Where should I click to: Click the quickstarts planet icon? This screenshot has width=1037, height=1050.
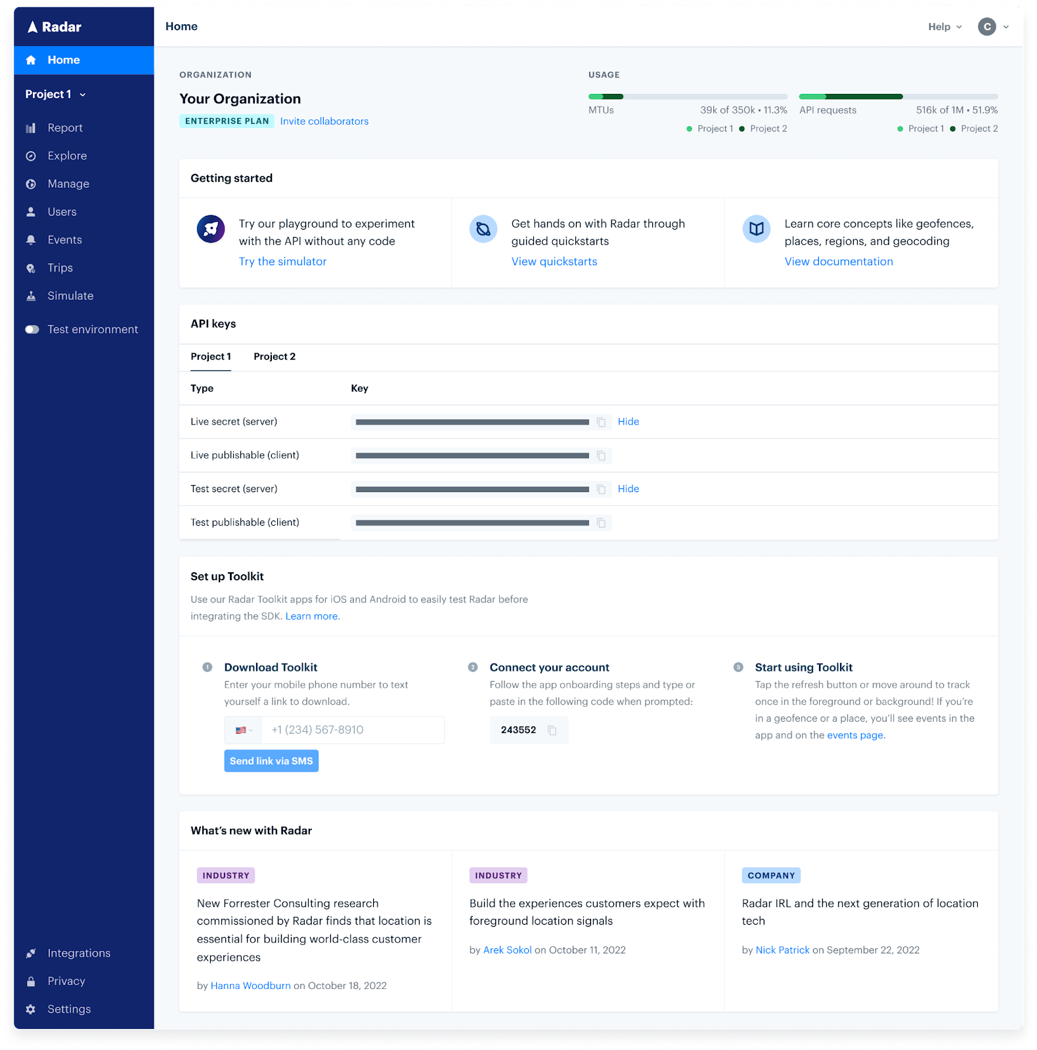(483, 229)
